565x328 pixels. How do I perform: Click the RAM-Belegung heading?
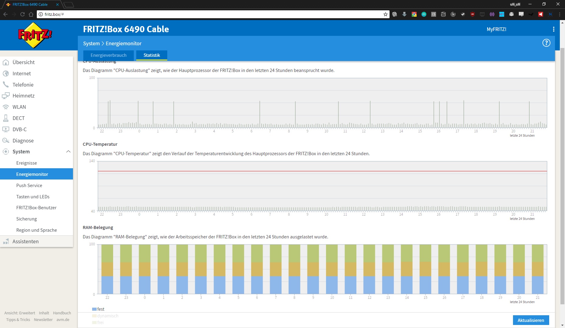pyautogui.click(x=98, y=227)
